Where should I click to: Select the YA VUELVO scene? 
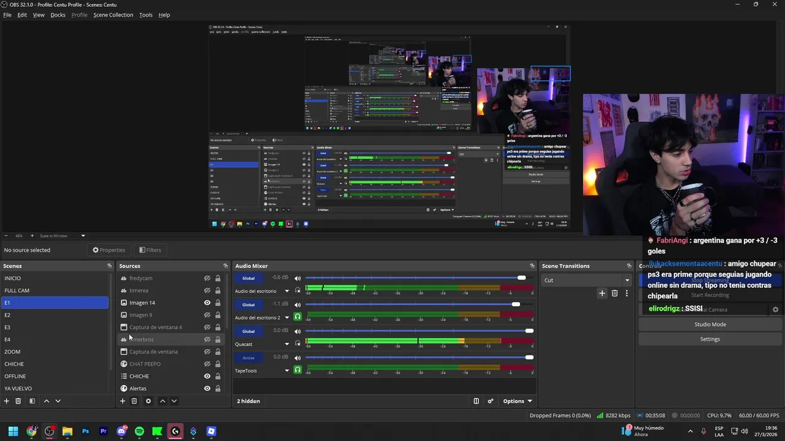55,388
